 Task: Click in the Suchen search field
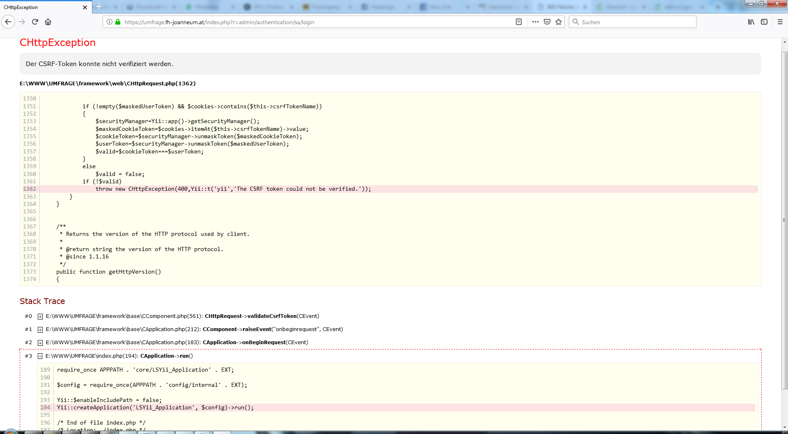click(636, 22)
